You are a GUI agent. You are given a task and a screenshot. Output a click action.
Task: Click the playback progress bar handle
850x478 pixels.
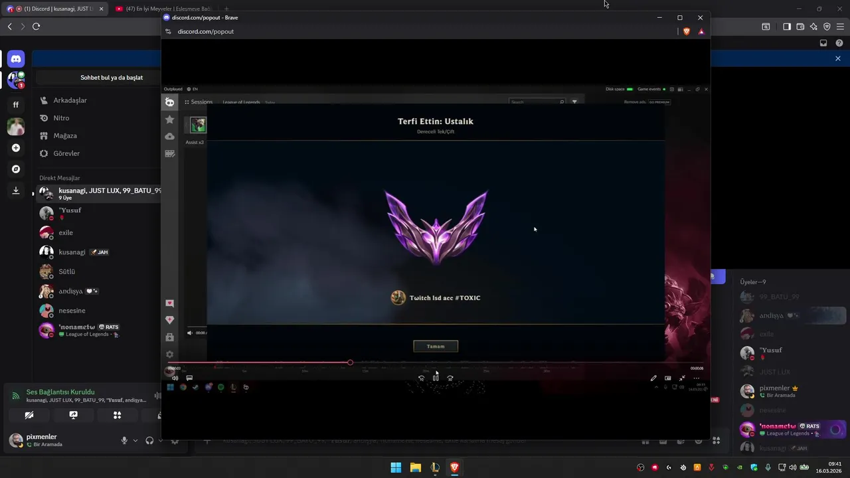click(350, 362)
